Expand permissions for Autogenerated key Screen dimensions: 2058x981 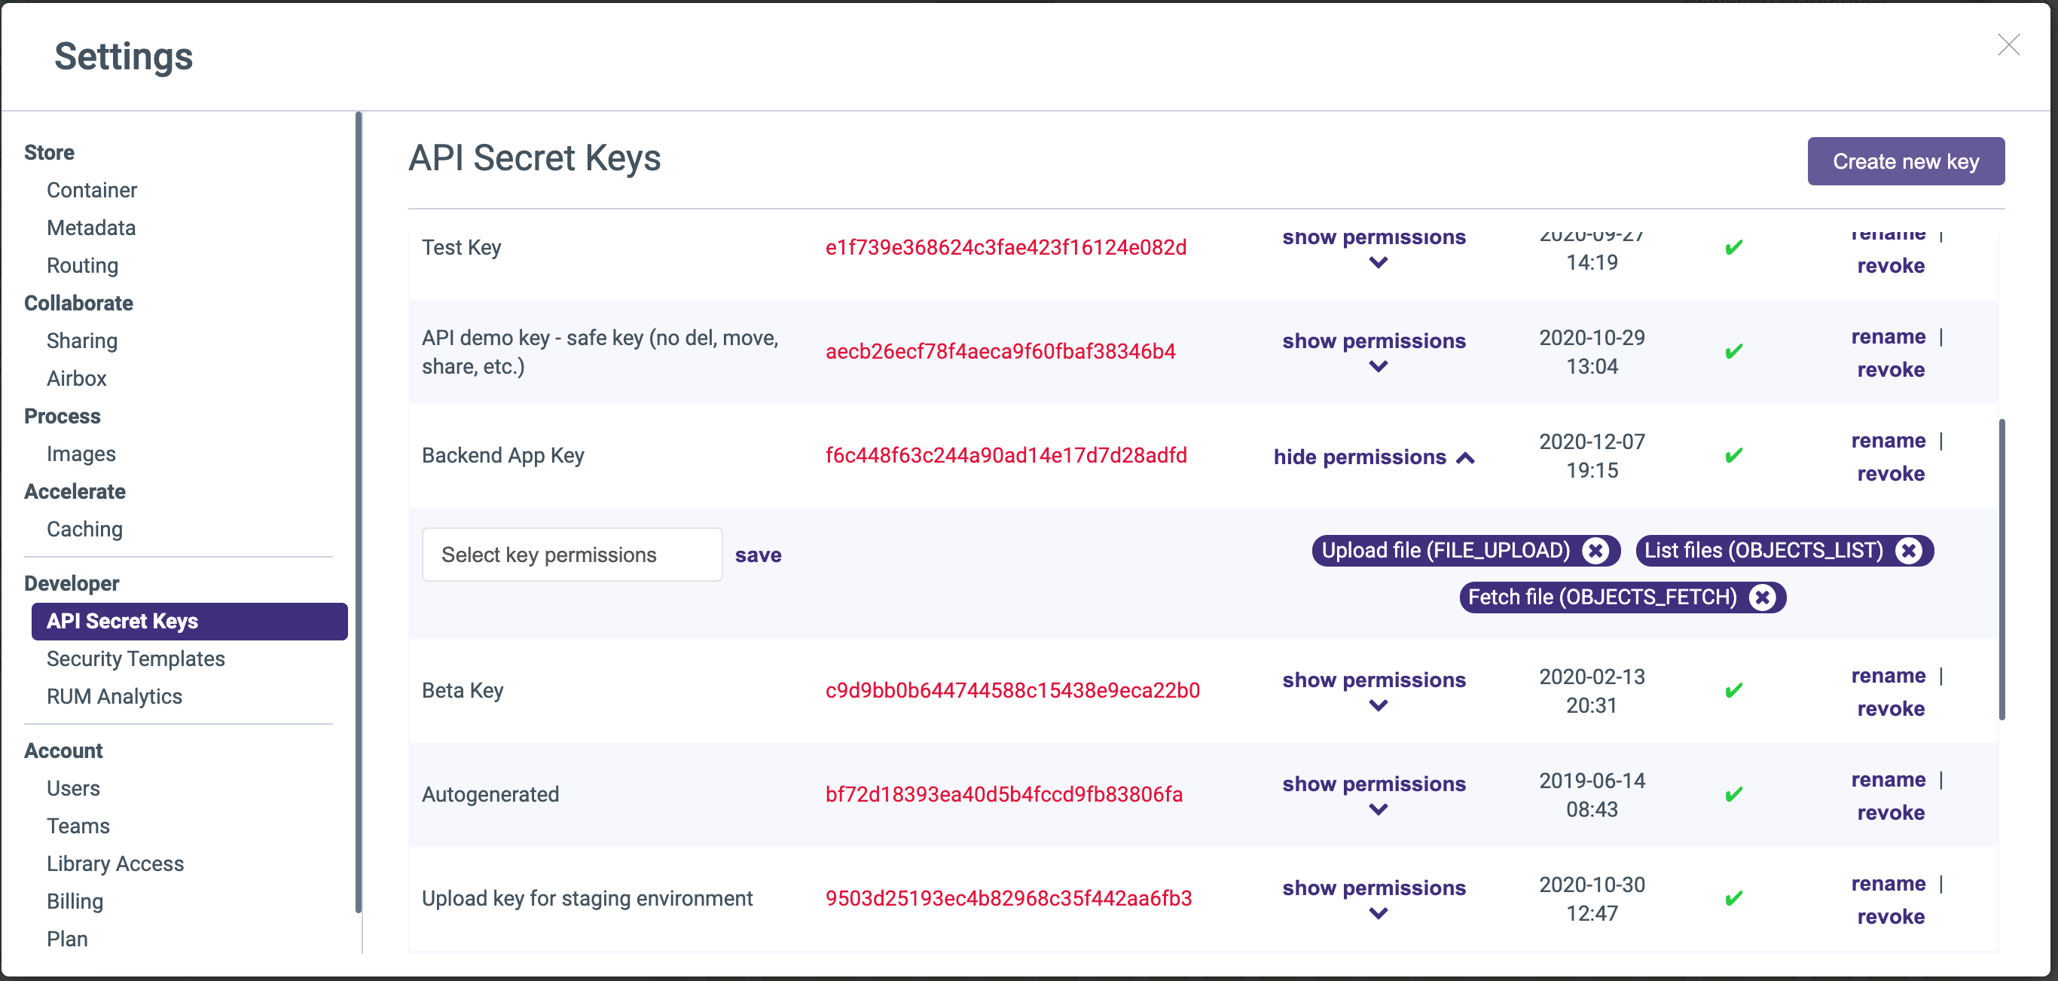click(1373, 784)
